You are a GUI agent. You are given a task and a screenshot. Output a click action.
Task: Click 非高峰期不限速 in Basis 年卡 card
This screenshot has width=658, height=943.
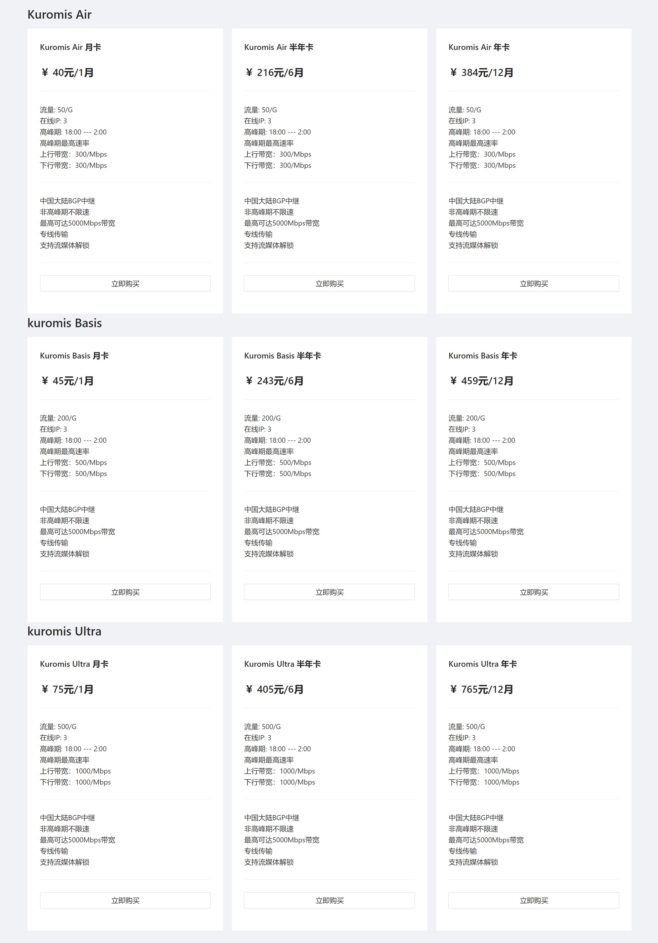point(473,520)
